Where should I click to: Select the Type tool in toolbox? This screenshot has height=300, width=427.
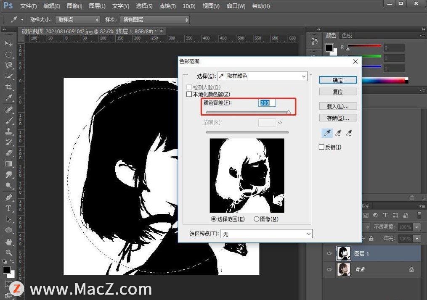(9, 208)
